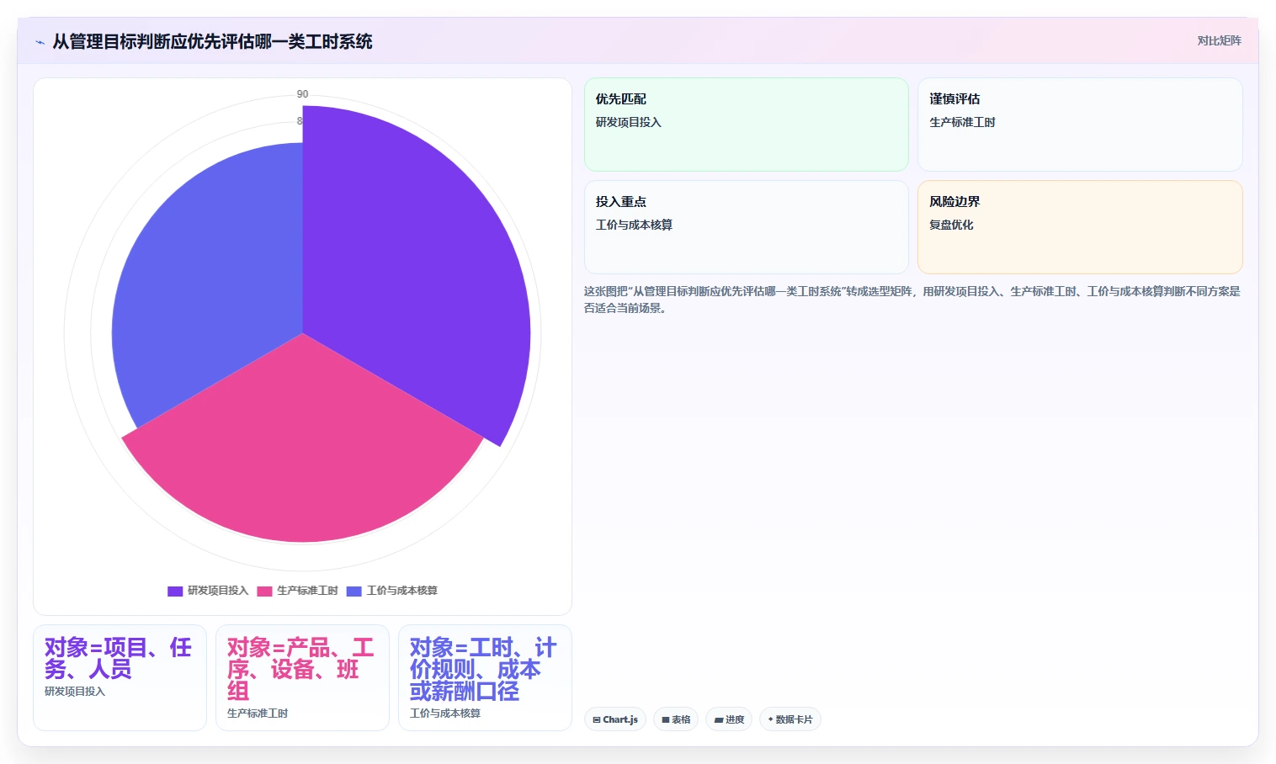Select the 数据卡片 tag chip
This screenshot has height=764, width=1276.
790,719
